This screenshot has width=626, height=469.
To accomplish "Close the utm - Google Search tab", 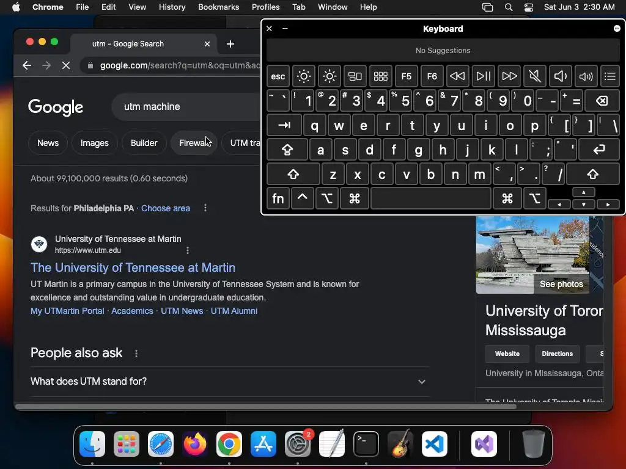I will point(207,44).
